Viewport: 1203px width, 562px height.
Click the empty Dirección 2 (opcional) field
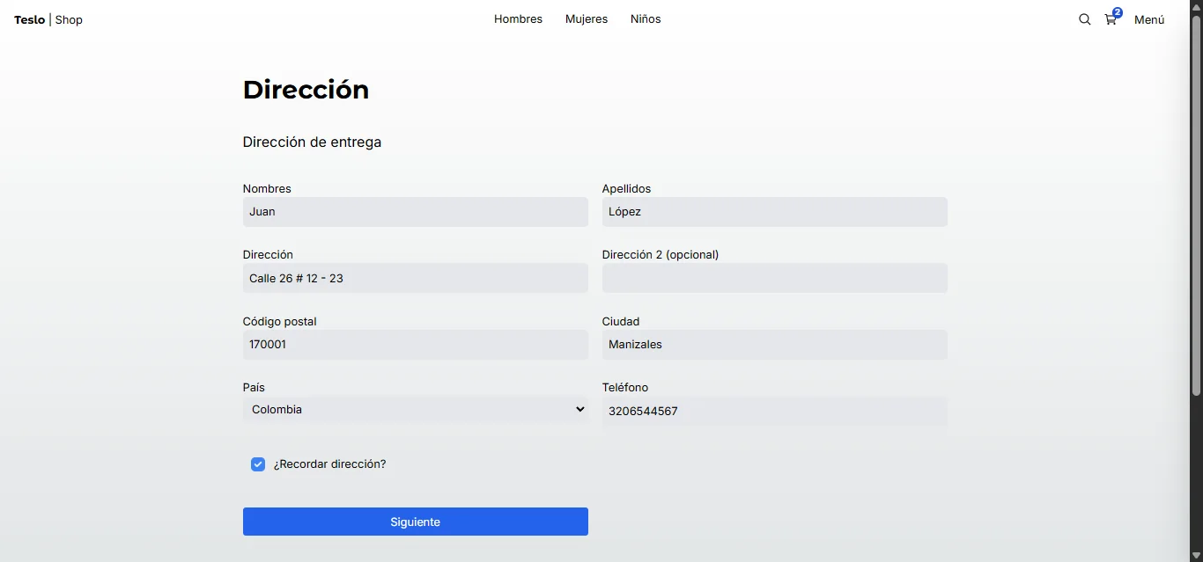[x=774, y=279]
